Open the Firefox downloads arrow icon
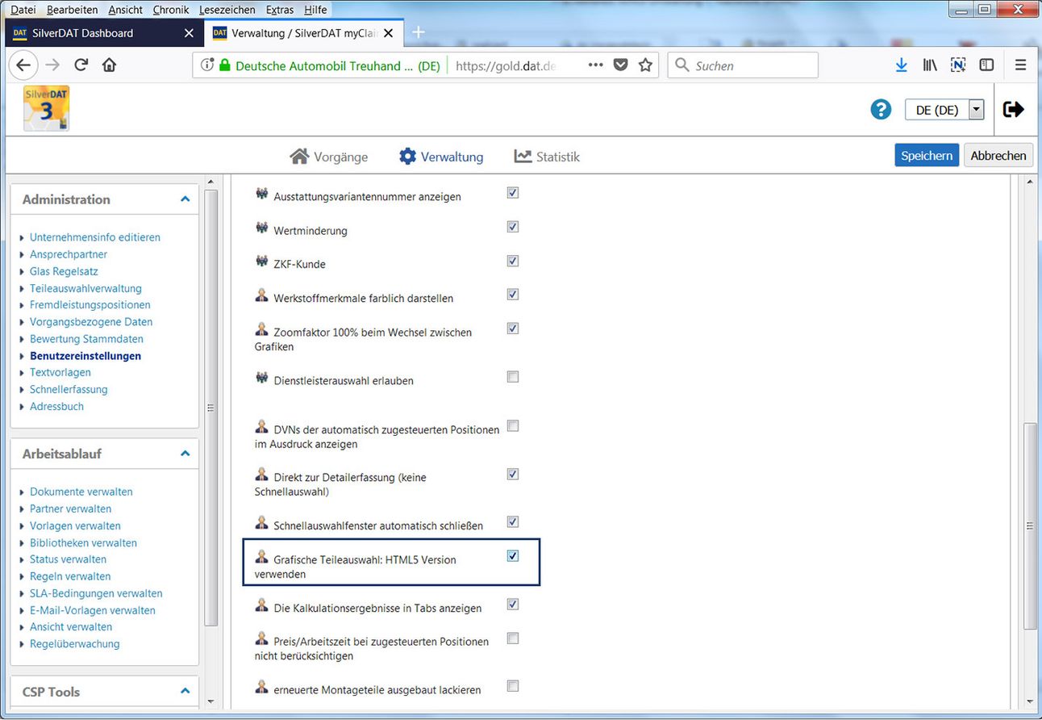The width and height of the screenshot is (1042, 720). coord(902,65)
